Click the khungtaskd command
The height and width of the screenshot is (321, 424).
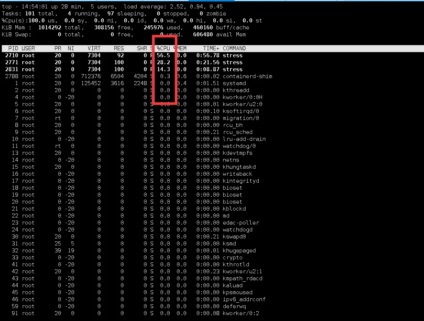coord(239,167)
